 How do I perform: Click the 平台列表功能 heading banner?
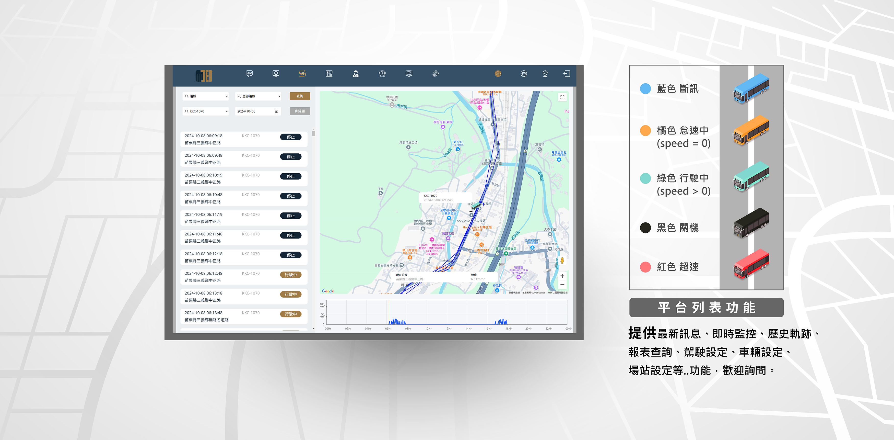coord(706,308)
